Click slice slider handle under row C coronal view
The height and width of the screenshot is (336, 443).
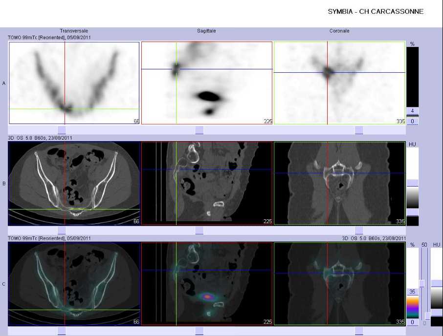click(359, 331)
